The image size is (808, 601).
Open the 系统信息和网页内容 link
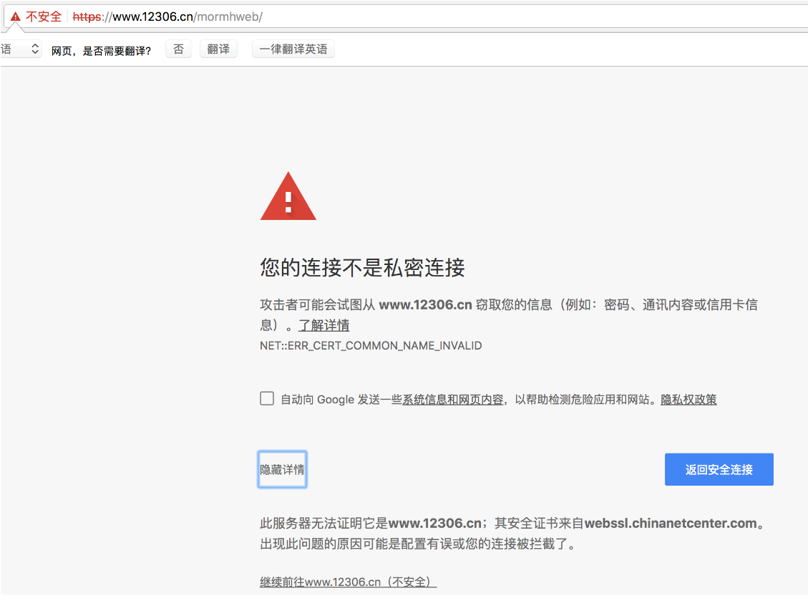click(x=452, y=400)
